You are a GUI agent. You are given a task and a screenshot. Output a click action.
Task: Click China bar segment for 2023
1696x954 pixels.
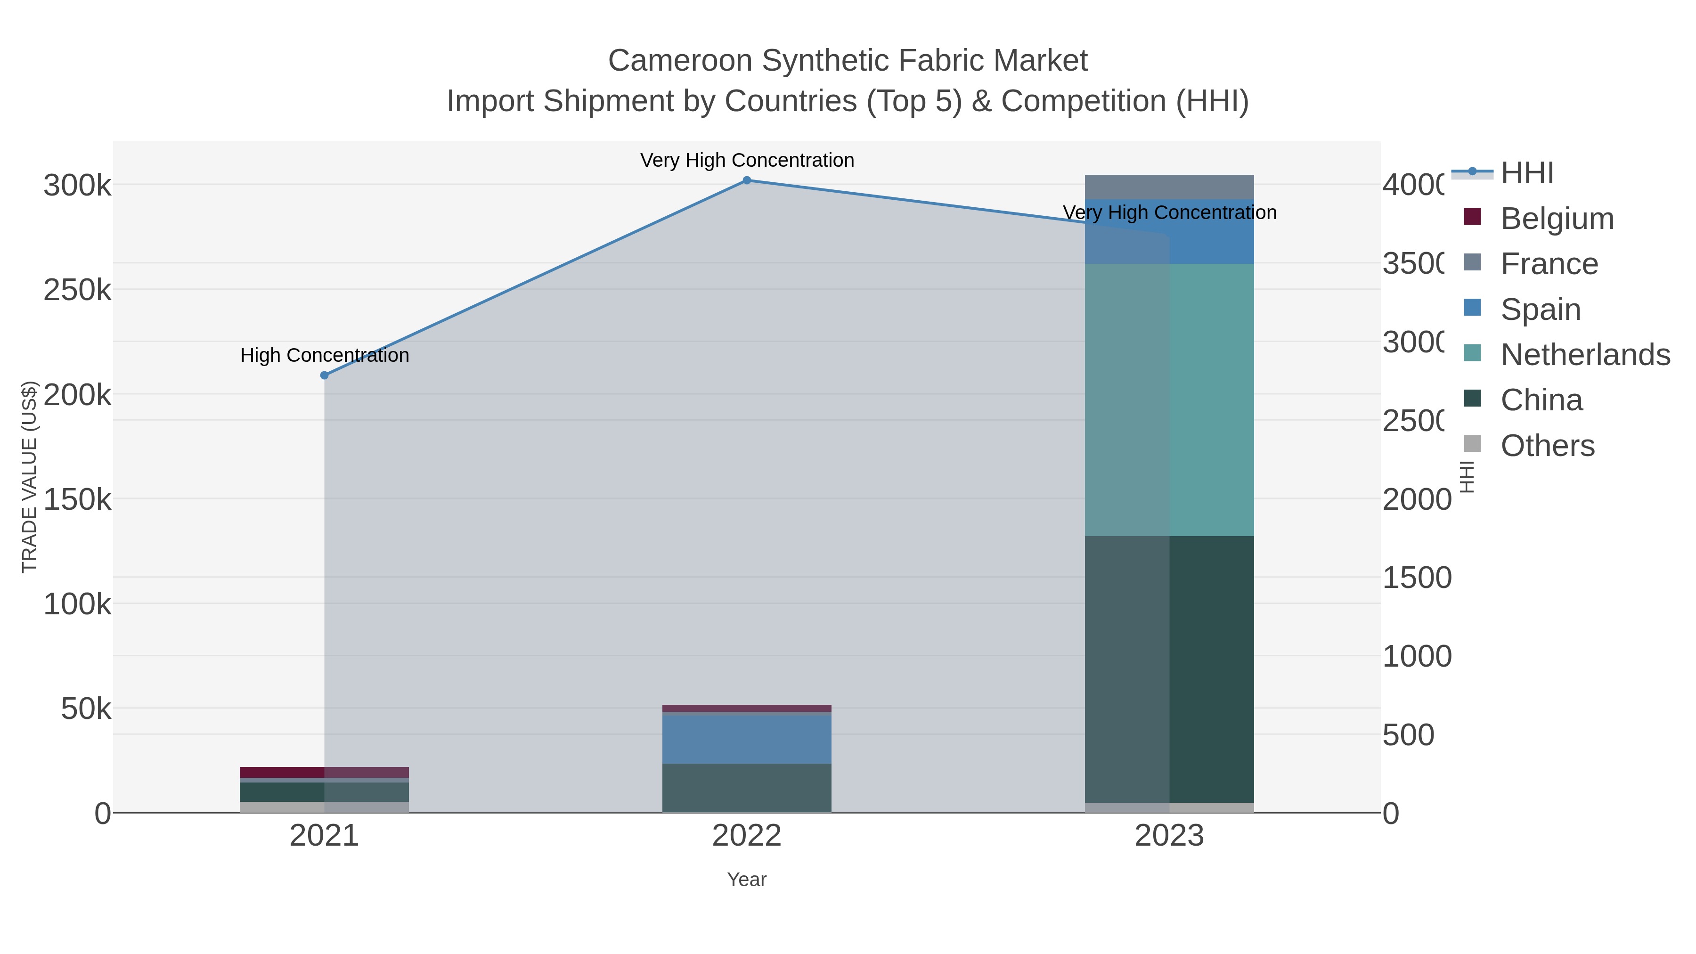pos(1169,669)
